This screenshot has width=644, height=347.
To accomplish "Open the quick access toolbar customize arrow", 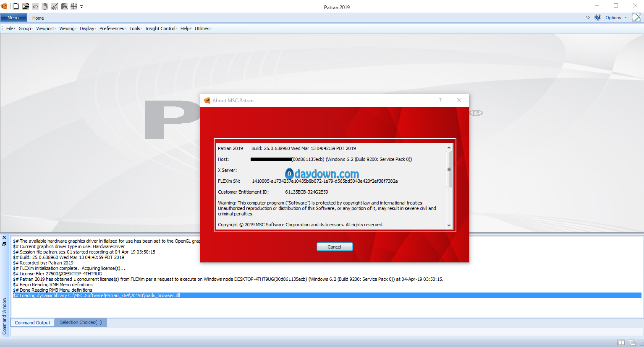I will 82,7.
